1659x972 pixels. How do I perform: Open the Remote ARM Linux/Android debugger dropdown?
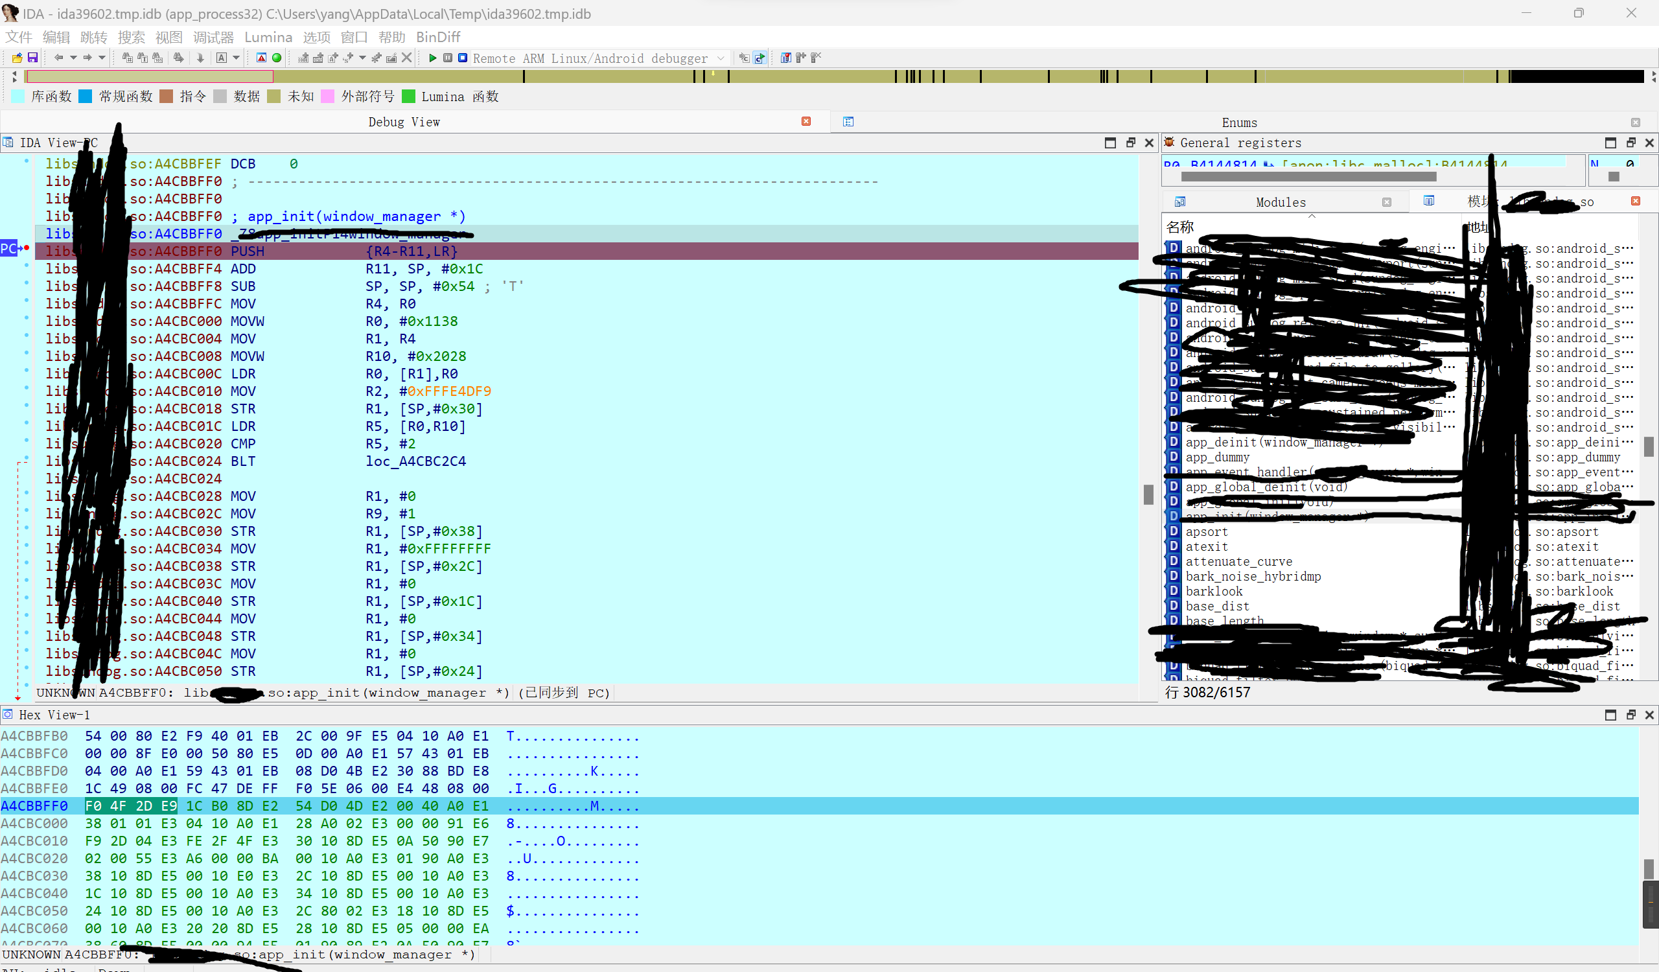(721, 58)
